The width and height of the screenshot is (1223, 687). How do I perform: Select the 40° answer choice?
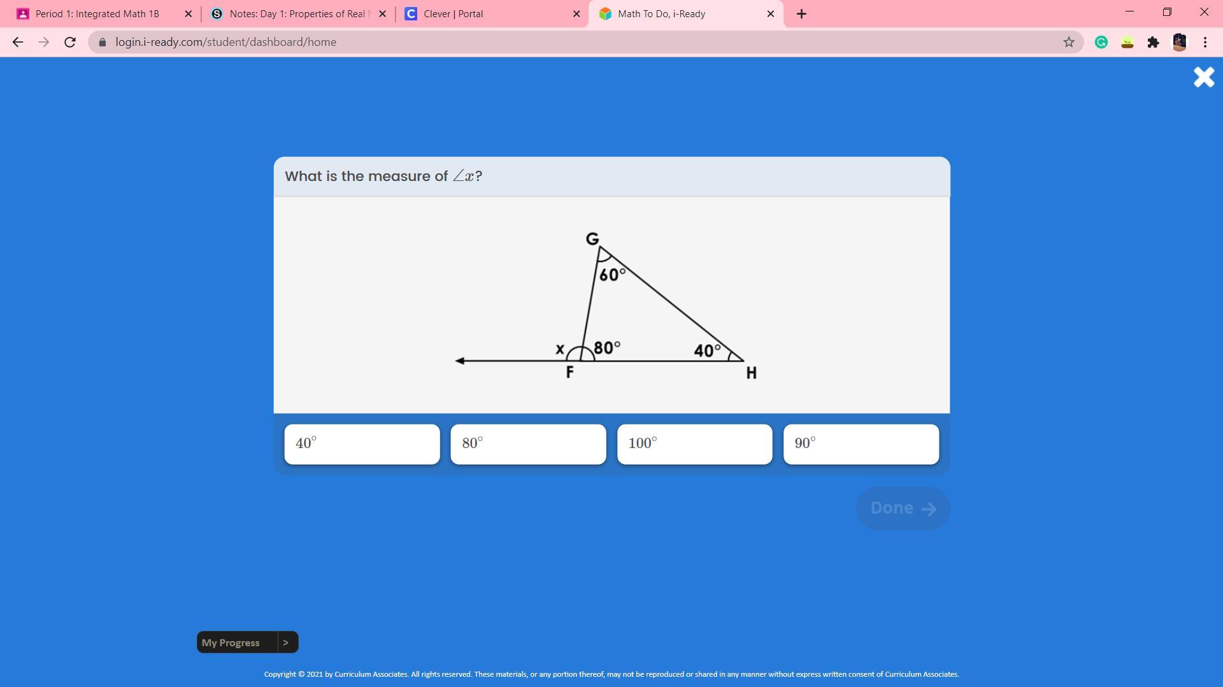click(362, 444)
